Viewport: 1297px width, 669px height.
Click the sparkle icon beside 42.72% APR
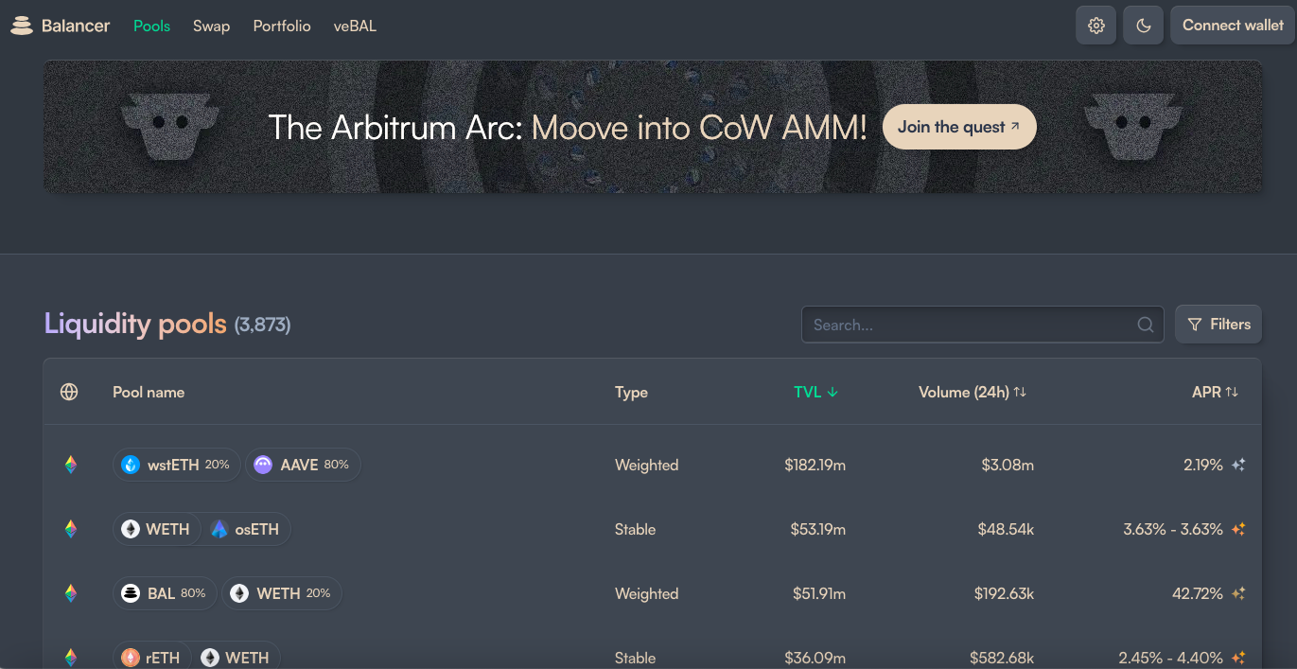coord(1238,593)
